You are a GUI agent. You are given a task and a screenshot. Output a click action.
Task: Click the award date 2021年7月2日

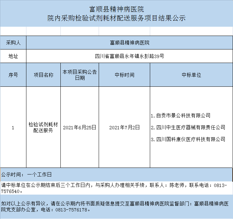coord(124,127)
